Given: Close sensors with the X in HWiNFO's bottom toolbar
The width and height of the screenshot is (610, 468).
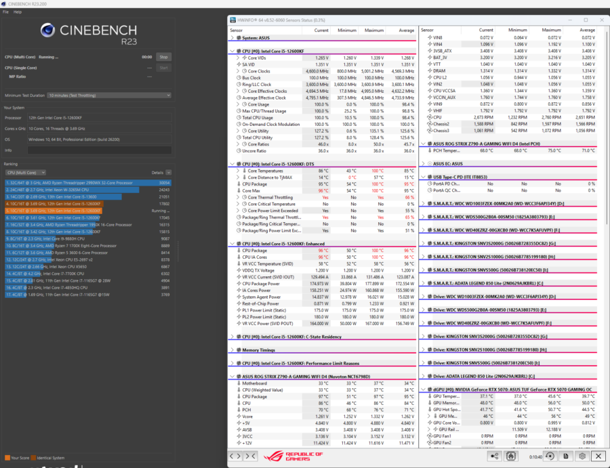Looking at the screenshot, I should [598, 456].
